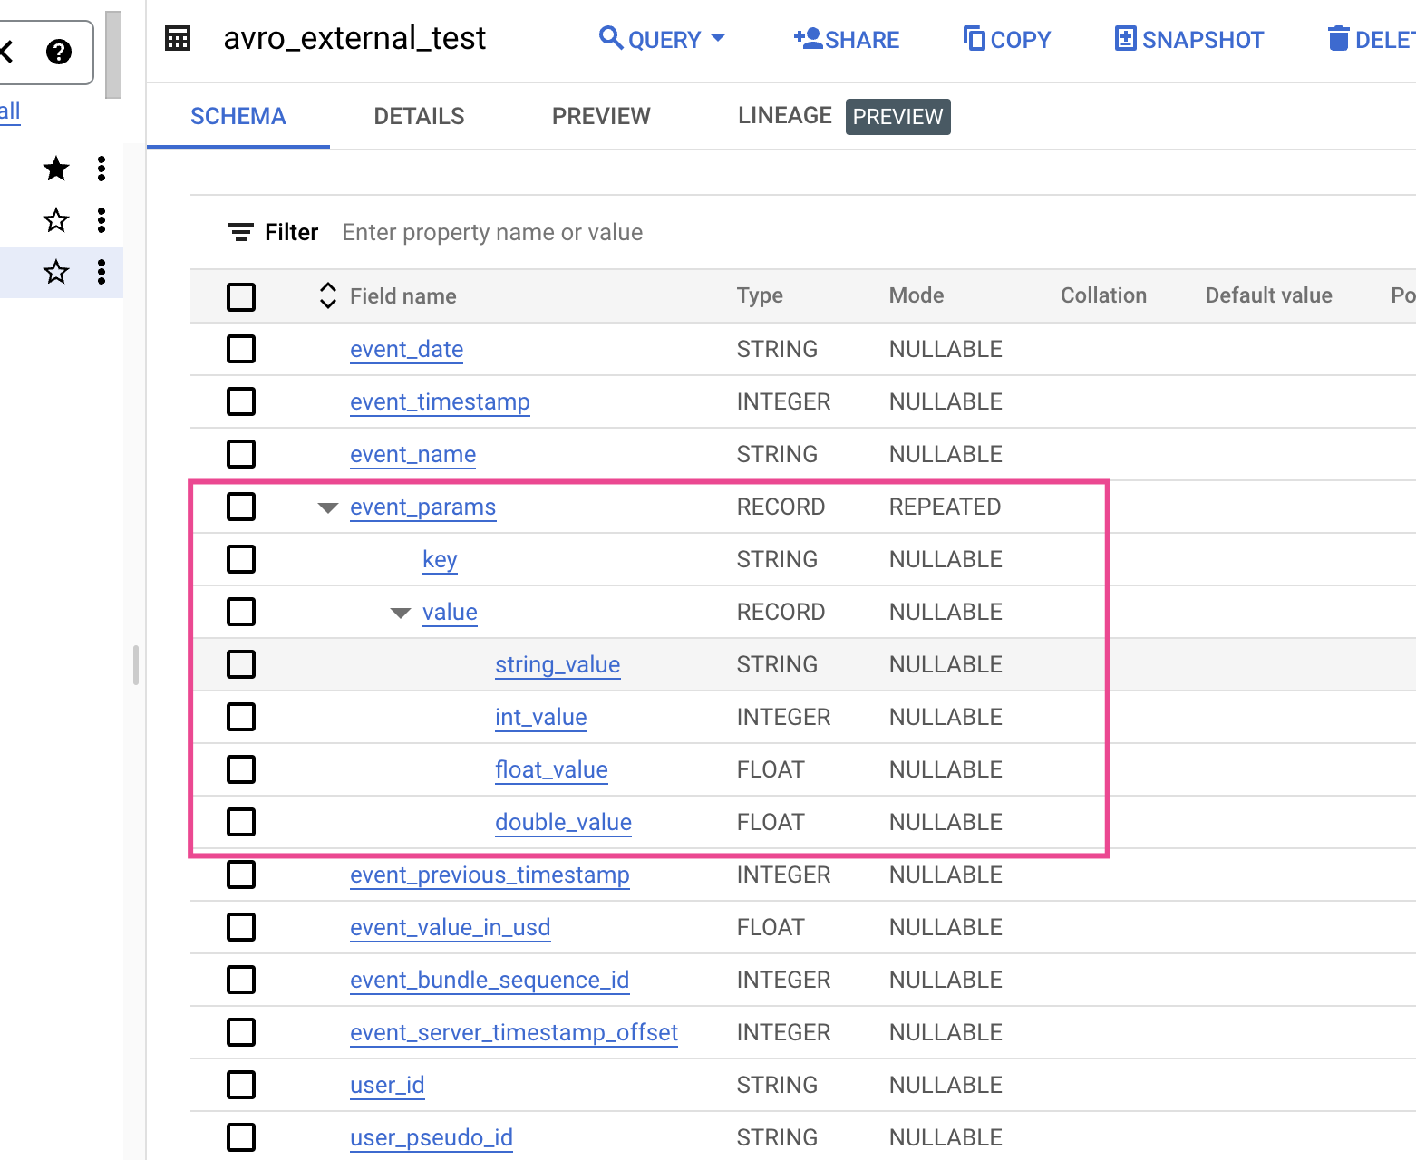The width and height of the screenshot is (1416, 1160).
Task: Click the Delete trash icon
Action: (x=1338, y=39)
